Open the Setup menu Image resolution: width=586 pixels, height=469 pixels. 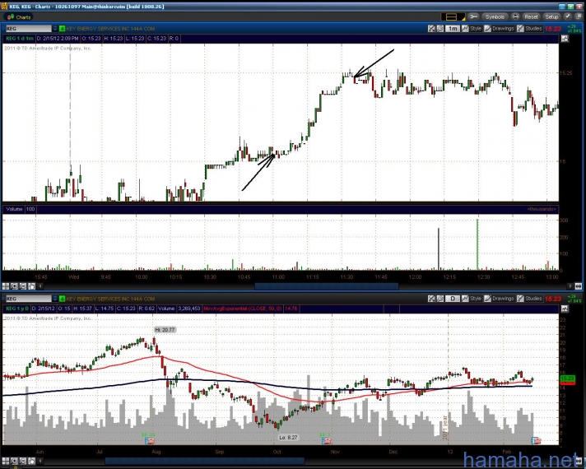[551, 16]
